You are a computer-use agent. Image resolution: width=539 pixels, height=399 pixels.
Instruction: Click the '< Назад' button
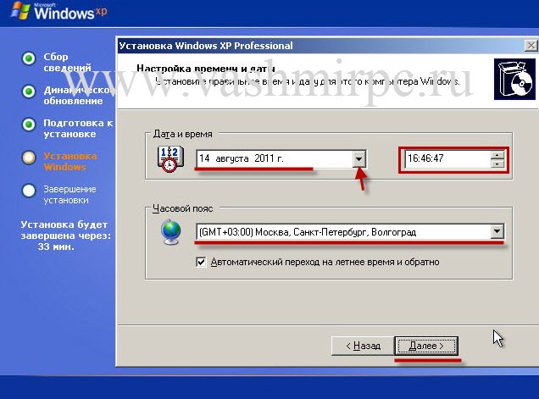[x=363, y=346]
